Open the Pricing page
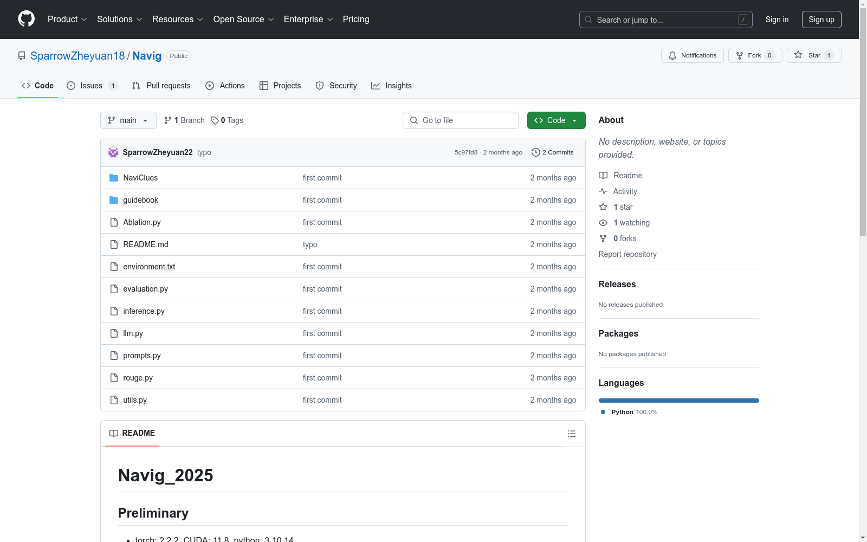This screenshot has height=542, width=867. tap(356, 20)
